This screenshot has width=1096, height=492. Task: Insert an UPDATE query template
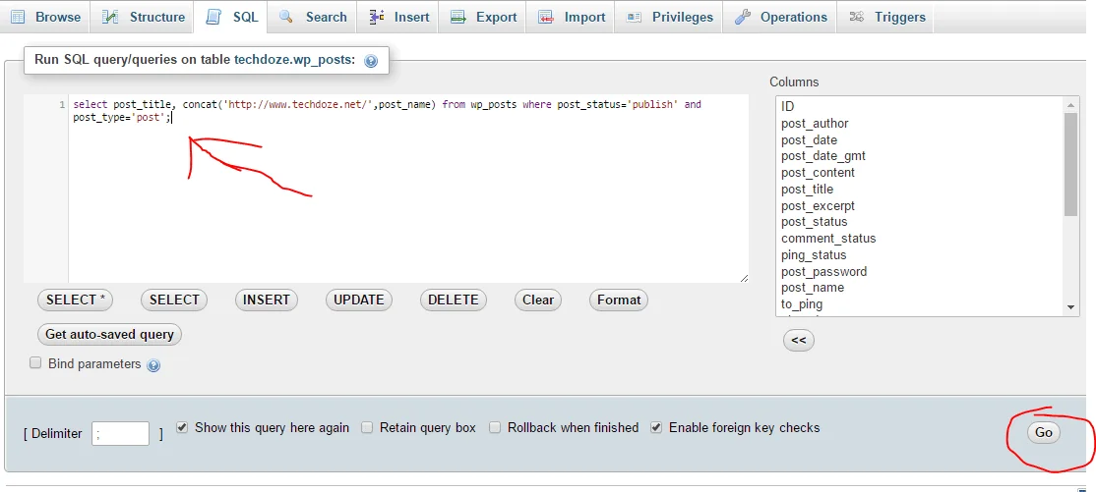point(358,301)
